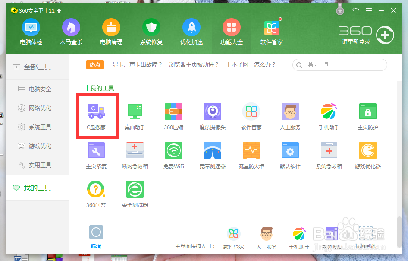This screenshot has width=408, height=261.
Task: Click the 热点 hot-topics badge
Action: point(95,65)
